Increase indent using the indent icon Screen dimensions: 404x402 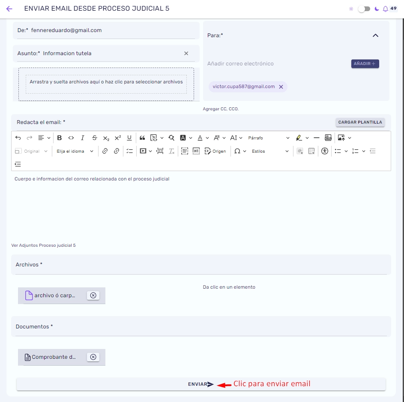point(18,164)
